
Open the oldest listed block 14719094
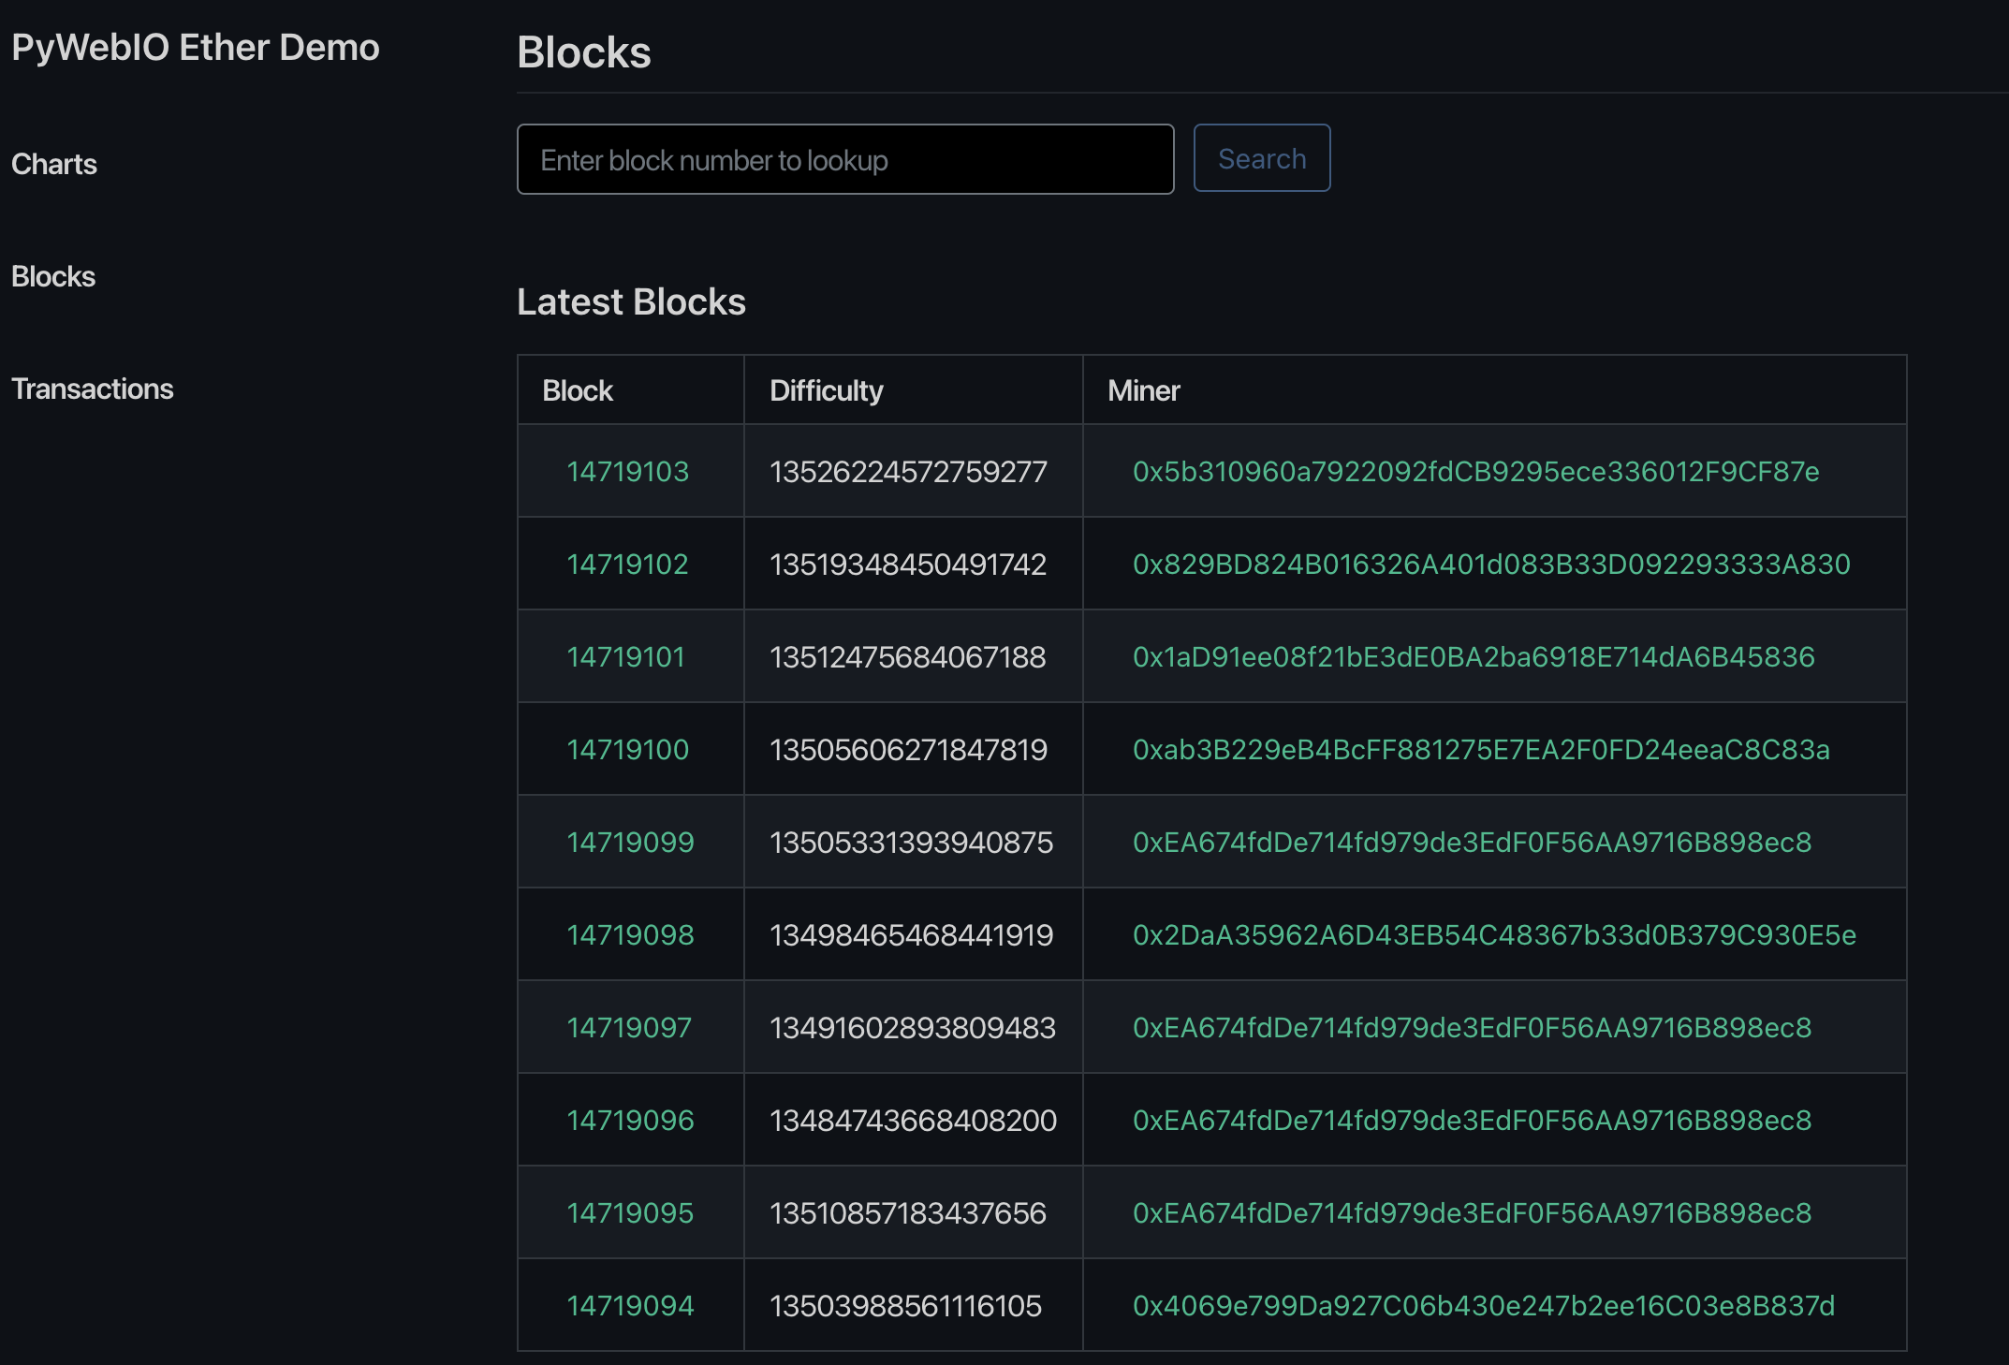coord(628,1304)
